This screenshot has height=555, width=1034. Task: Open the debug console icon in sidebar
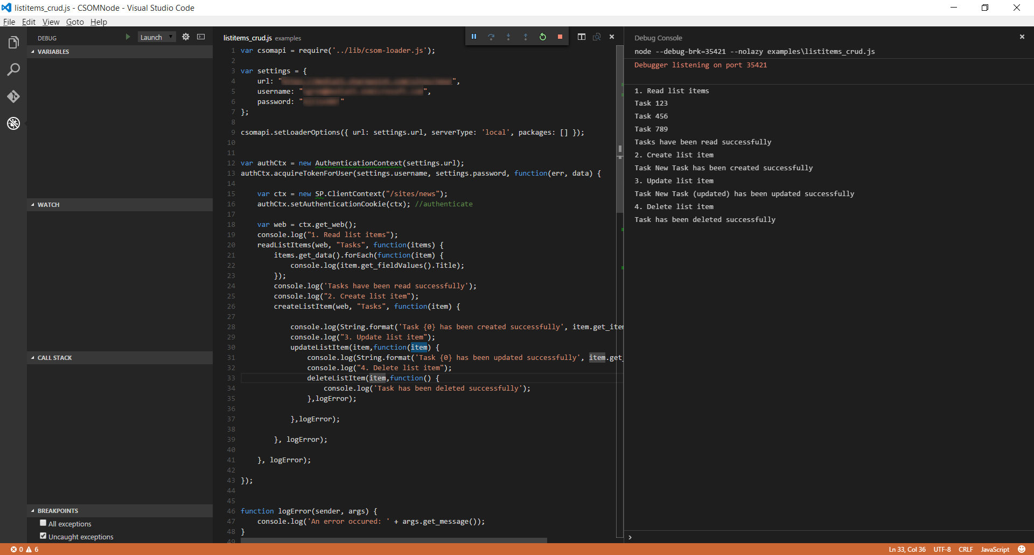pos(201,37)
